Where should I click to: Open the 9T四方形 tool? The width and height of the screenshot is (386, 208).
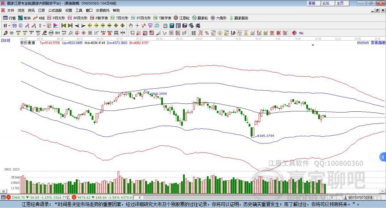coord(141,18)
